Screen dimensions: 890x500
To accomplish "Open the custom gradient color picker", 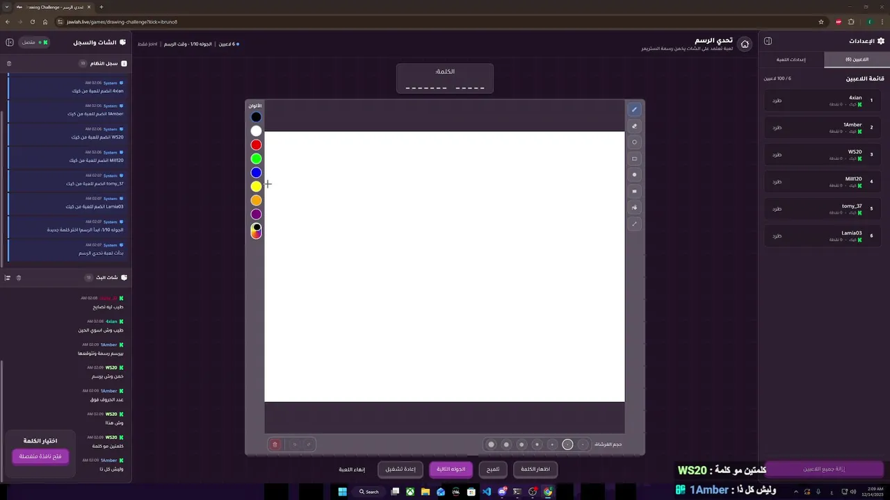I will [x=256, y=231].
